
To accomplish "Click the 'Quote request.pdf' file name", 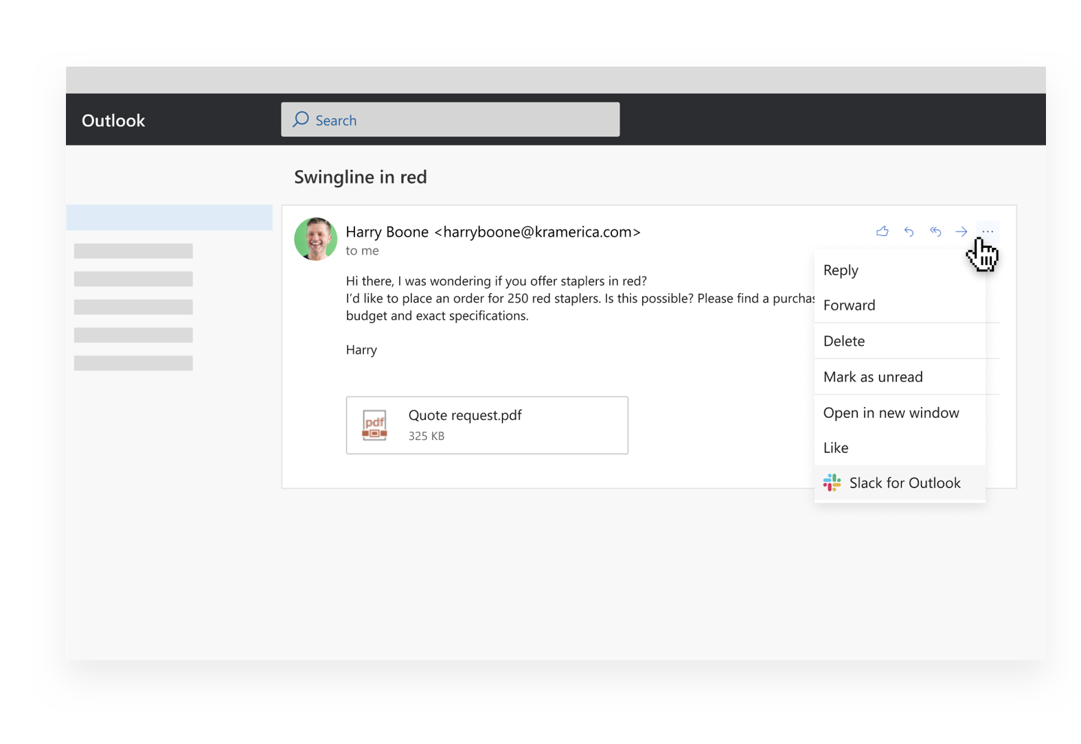I will pos(465,415).
